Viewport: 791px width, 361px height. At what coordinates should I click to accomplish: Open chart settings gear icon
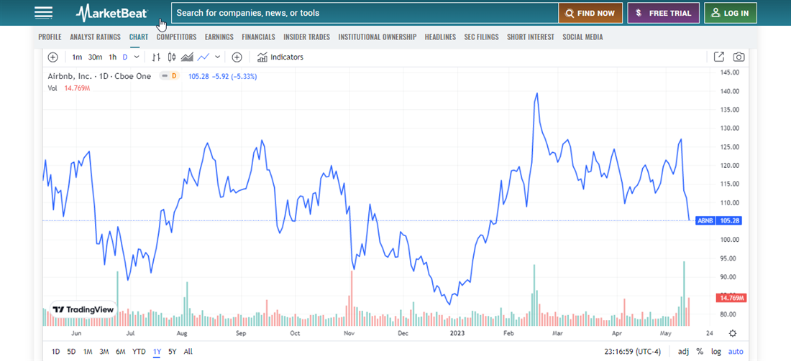732,333
